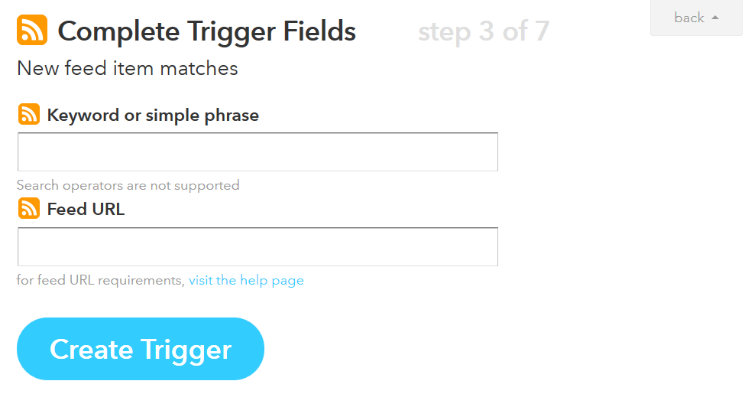Open the visit the help page link
Screen dimensions: 745x394
coord(246,280)
